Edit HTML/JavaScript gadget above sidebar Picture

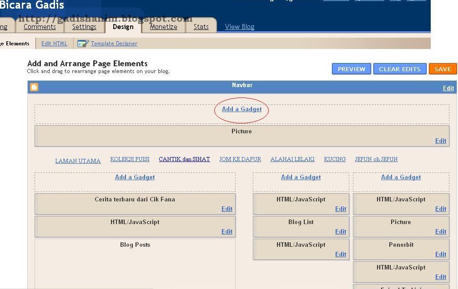pyautogui.click(x=441, y=209)
